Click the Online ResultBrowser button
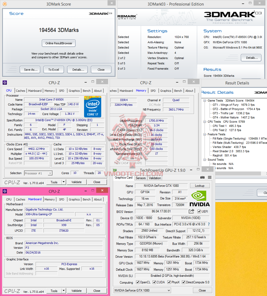This screenshot has width=267, height=296. pyautogui.click(x=59, y=43)
